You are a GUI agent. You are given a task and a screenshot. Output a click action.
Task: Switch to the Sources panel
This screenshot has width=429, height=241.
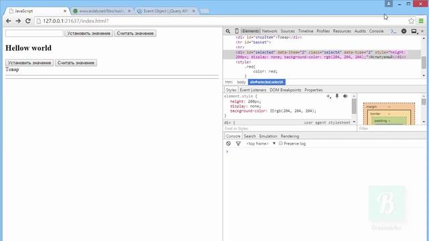(x=288, y=31)
